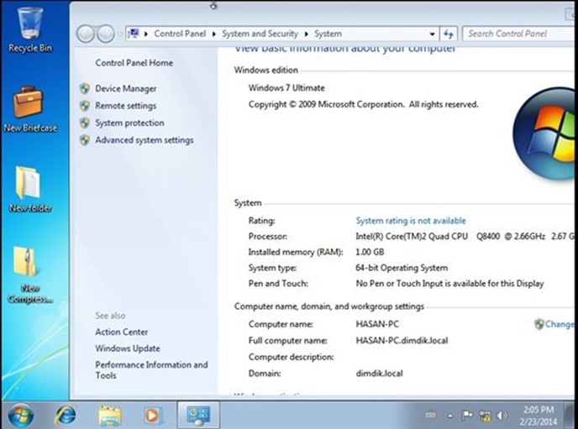Open the network tray icon
Screen dimensions: 578x429
(x=485, y=416)
